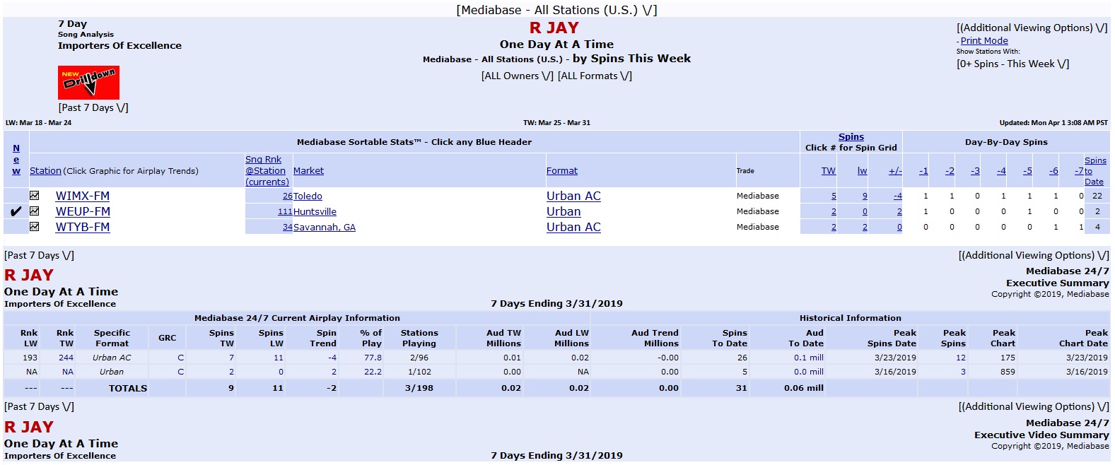Sort by day -5 spins header
The image size is (1115, 465).
tap(1027, 170)
